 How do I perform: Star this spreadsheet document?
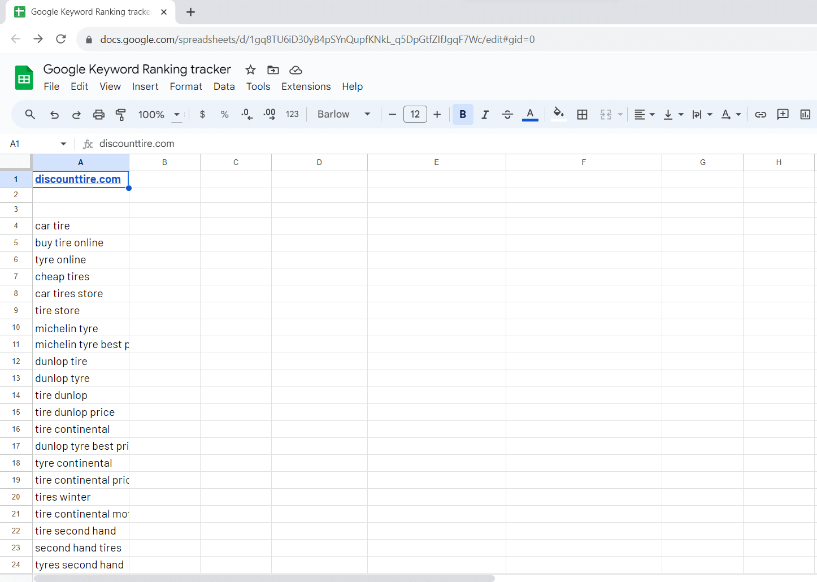point(250,70)
